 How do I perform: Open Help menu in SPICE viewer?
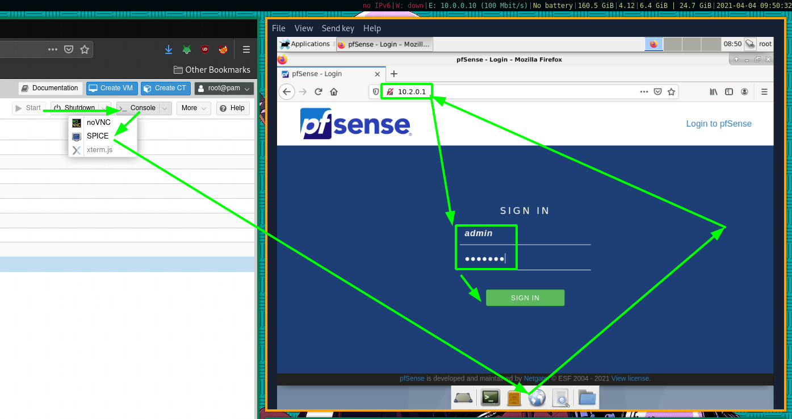click(x=372, y=28)
